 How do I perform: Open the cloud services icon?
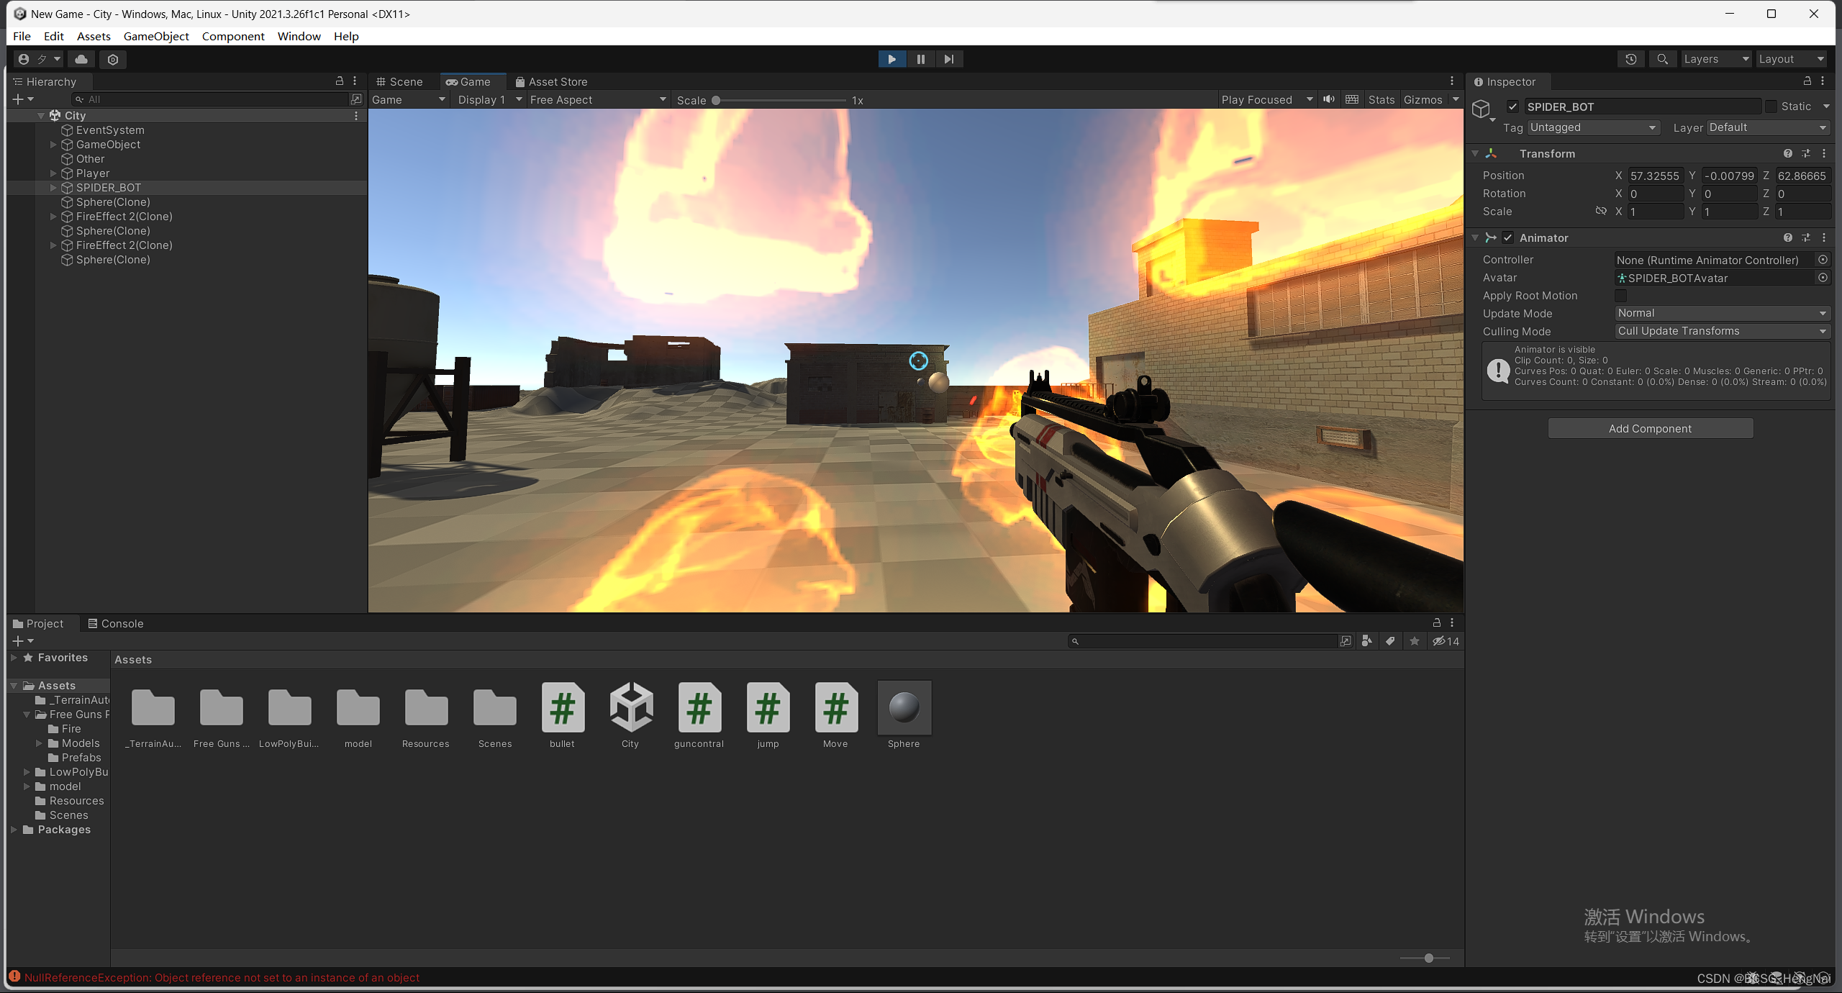pos(81,59)
